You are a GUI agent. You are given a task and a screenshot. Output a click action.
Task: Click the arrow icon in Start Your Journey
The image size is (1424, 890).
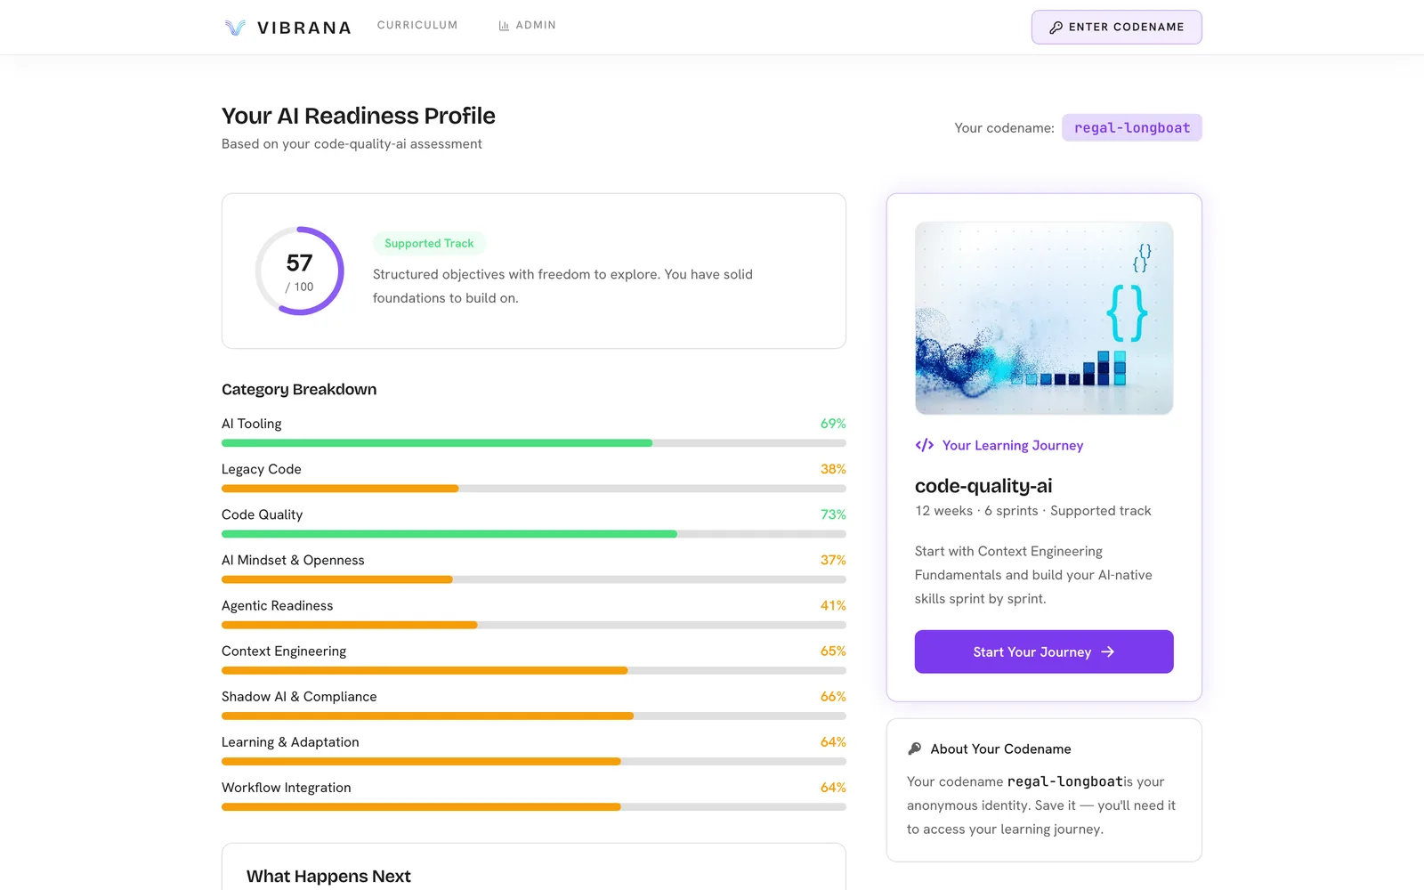pos(1108,651)
